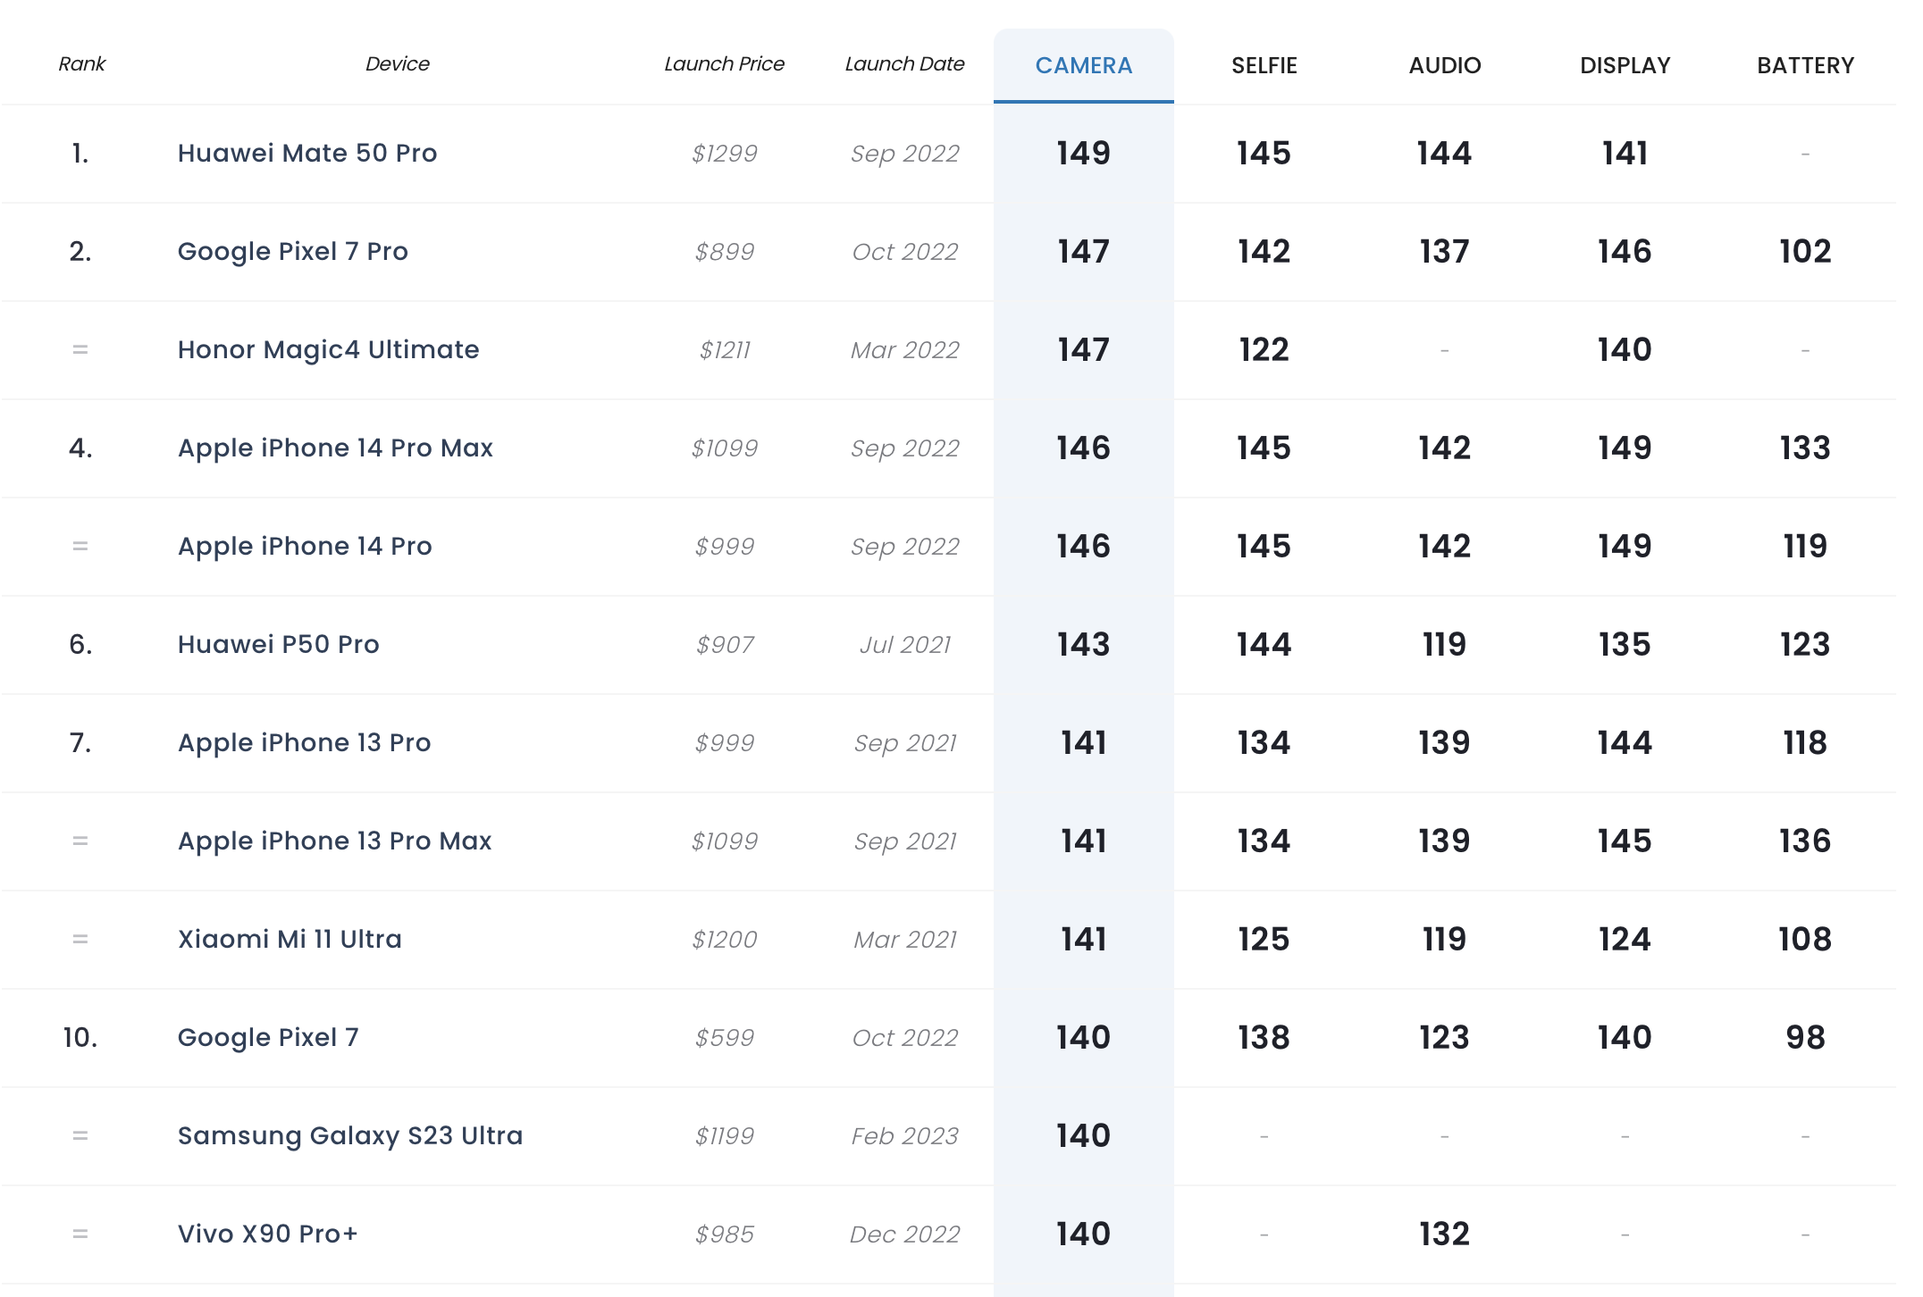The image size is (1923, 1297).
Task: Switch to the CAMERA tab
Action: point(1083,65)
